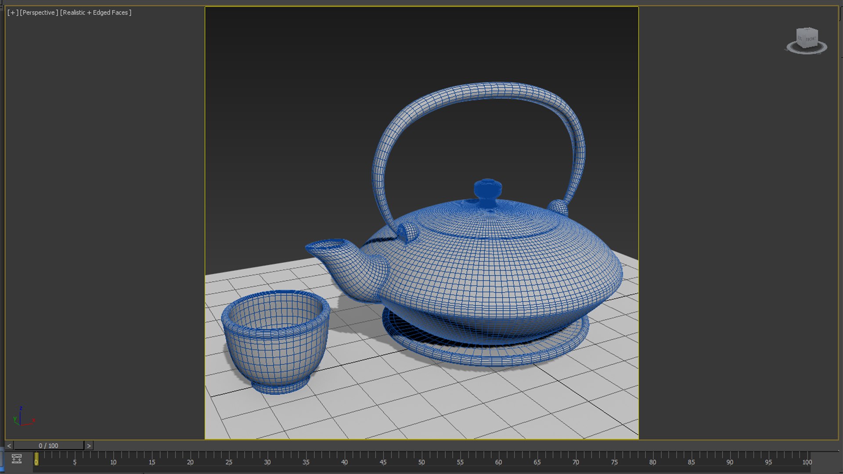The width and height of the screenshot is (843, 474).
Task: Click frame 10 on the timeline
Action: tap(113, 462)
